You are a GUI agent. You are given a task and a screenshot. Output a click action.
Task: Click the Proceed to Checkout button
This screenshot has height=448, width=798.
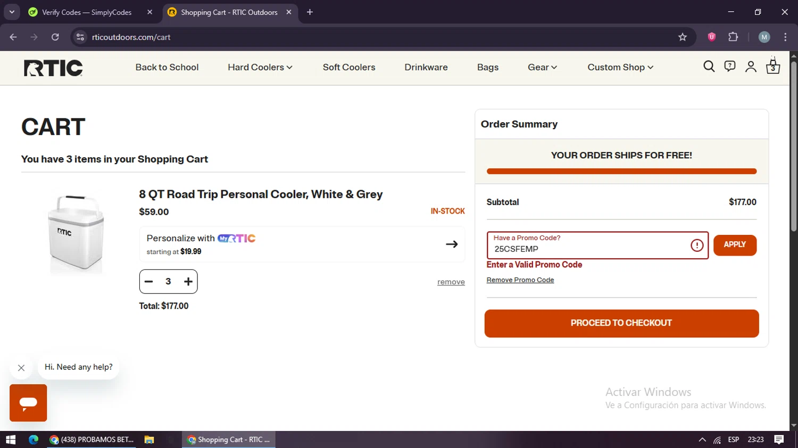pos(621,323)
